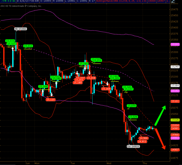Open the /YM 4 d 1h symbol selector

(8, 2)
